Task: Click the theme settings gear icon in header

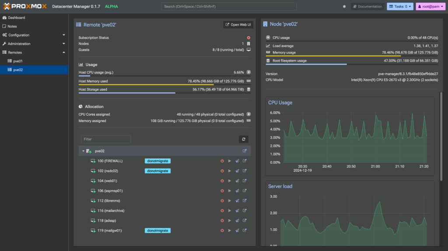Action: tap(344, 7)
